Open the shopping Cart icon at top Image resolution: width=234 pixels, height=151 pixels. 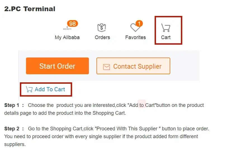click(x=166, y=28)
